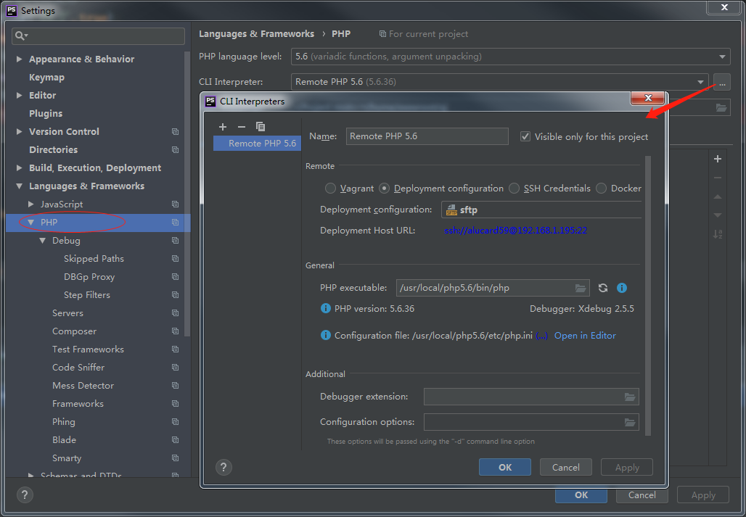
Task: Expand the Editor tree node
Action: pyautogui.click(x=19, y=95)
